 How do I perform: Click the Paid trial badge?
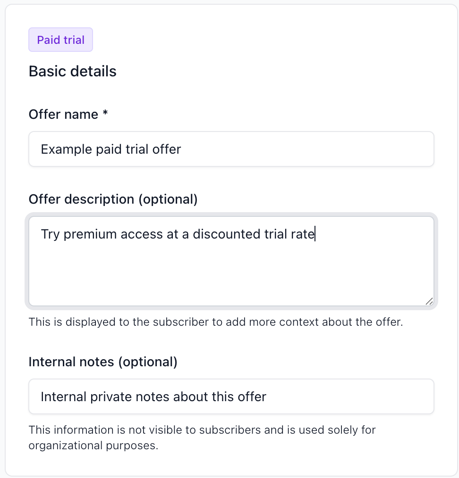point(60,40)
